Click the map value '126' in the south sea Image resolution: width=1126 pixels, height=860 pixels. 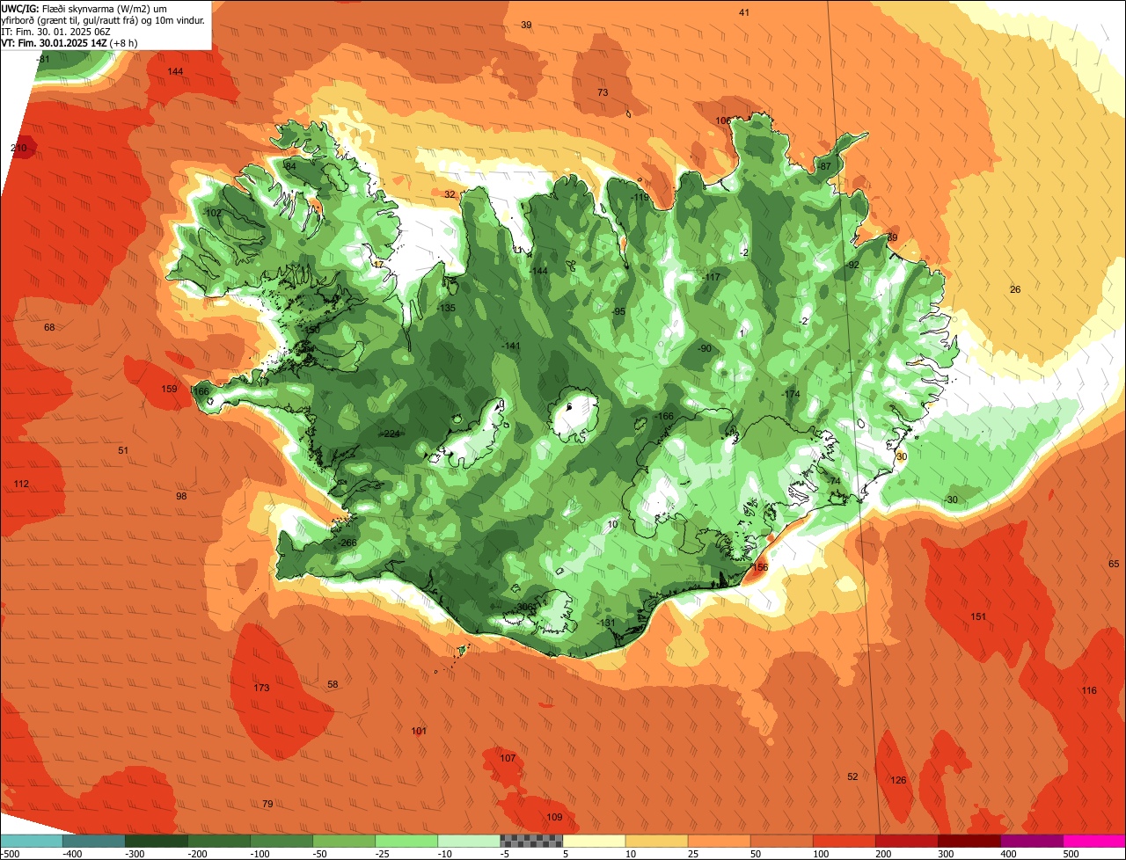898,780
